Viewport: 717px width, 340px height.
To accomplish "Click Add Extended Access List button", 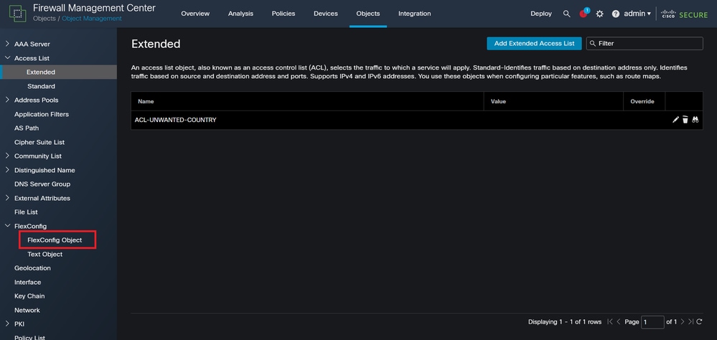I will (534, 44).
